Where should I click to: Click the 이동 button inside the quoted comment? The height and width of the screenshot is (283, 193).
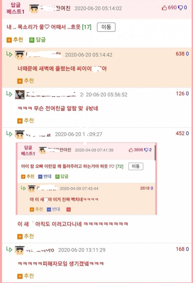coord(136,166)
